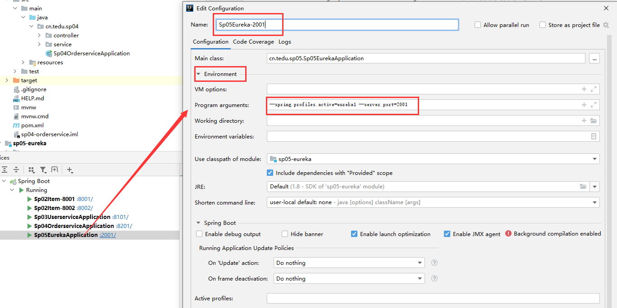The height and width of the screenshot is (308, 617).
Task: Tick Store as project file checkbox
Action: pyautogui.click(x=543, y=25)
